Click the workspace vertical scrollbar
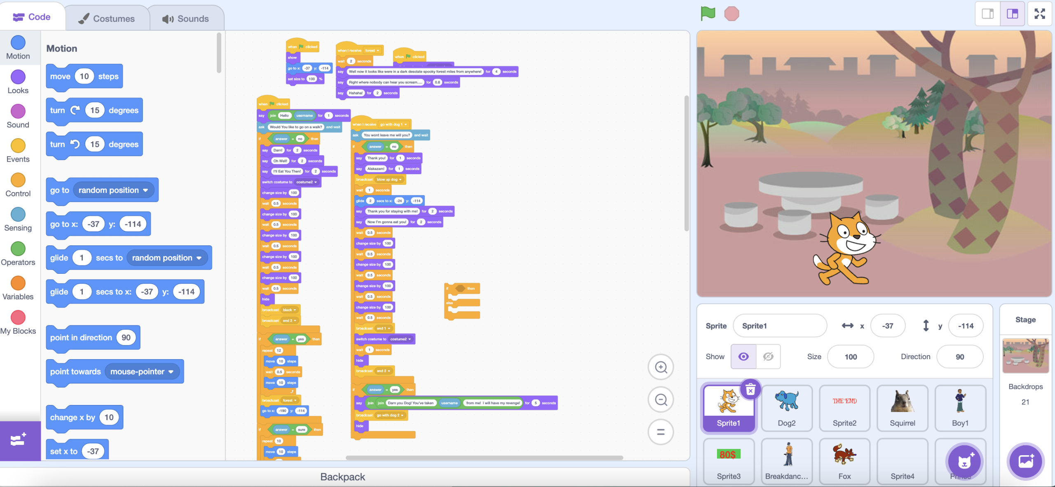 coord(686,163)
